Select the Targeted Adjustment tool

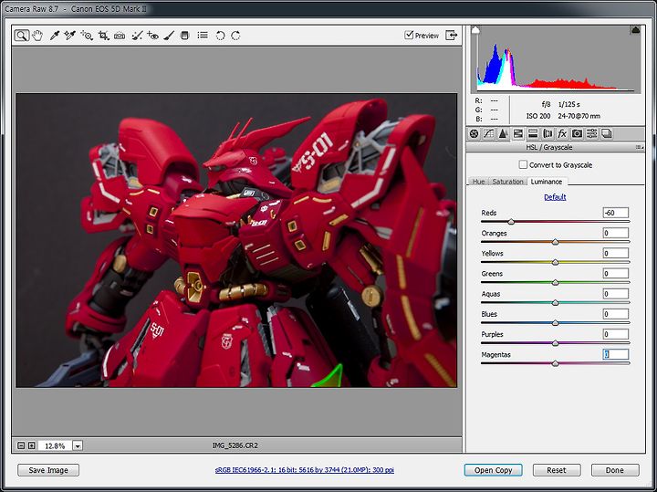tap(87, 36)
